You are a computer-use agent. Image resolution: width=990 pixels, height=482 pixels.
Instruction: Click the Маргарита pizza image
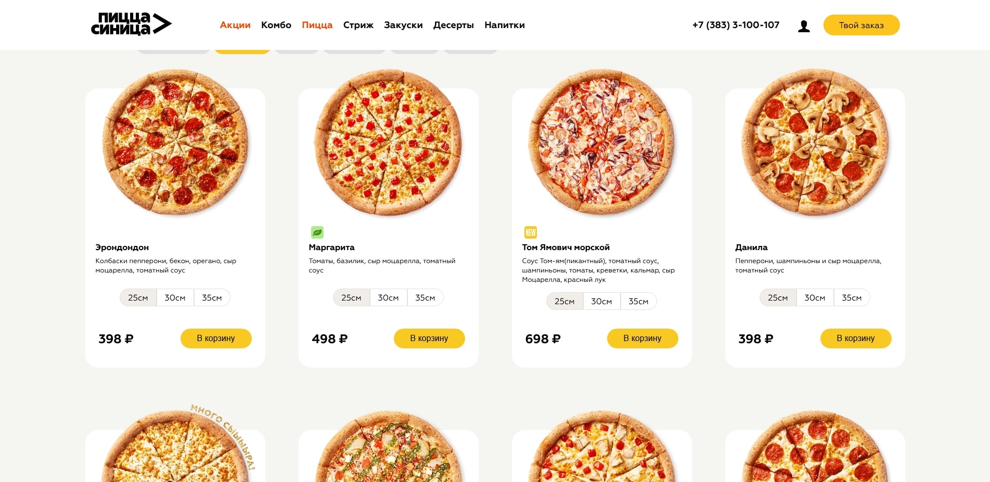coord(388,142)
